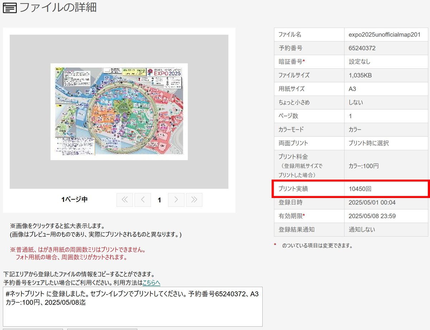Image resolution: width=430 pixels, height=330 pixels.
Task: Click the 有効期限 row label
Action: [x=292, y=216]
